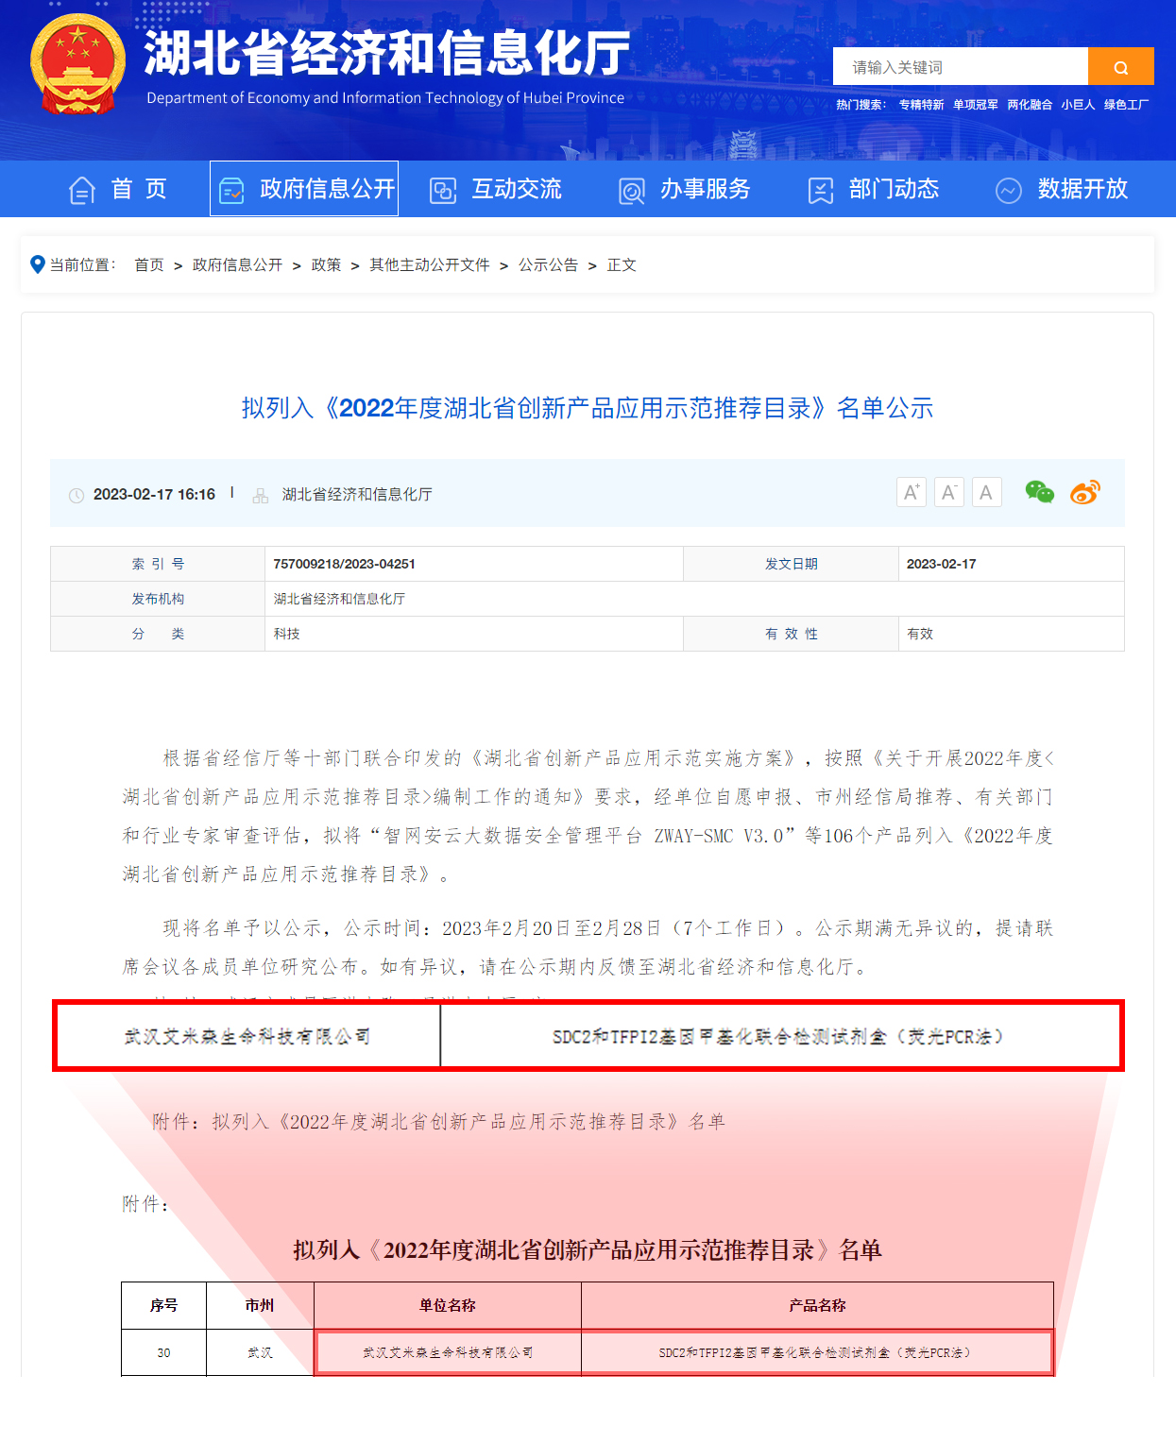Click the 部门动态 icon
1176x1443 pixels.
[x=821, y=190]
